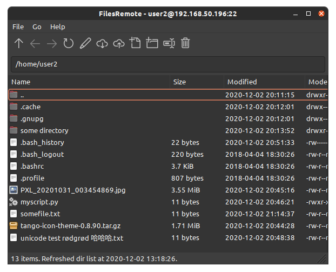This screenshot has height=272, width=336.
Task: Select the .bashrc file name
Action: (32, 166)
